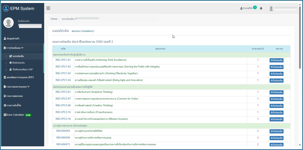The image size is (303, 150).
Task: Click status button for RID-CPC1-04
Action: pyautogui.click(x=276, y=80)
